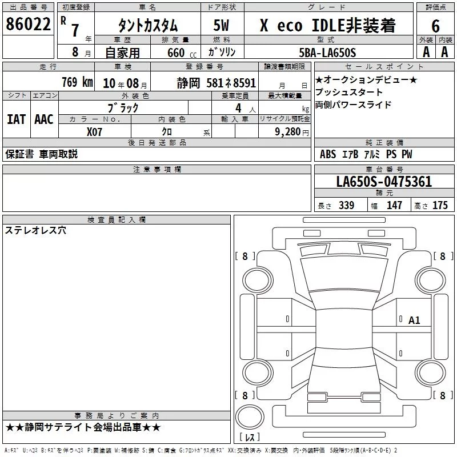Select the later-shipped parts 保証書 車両取説
457x457 pixels.
[x=41, y=154]
